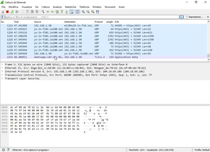Sort packets by the Length column
The width and height of the screenshot is (210, 152).
tap(110, 22)
